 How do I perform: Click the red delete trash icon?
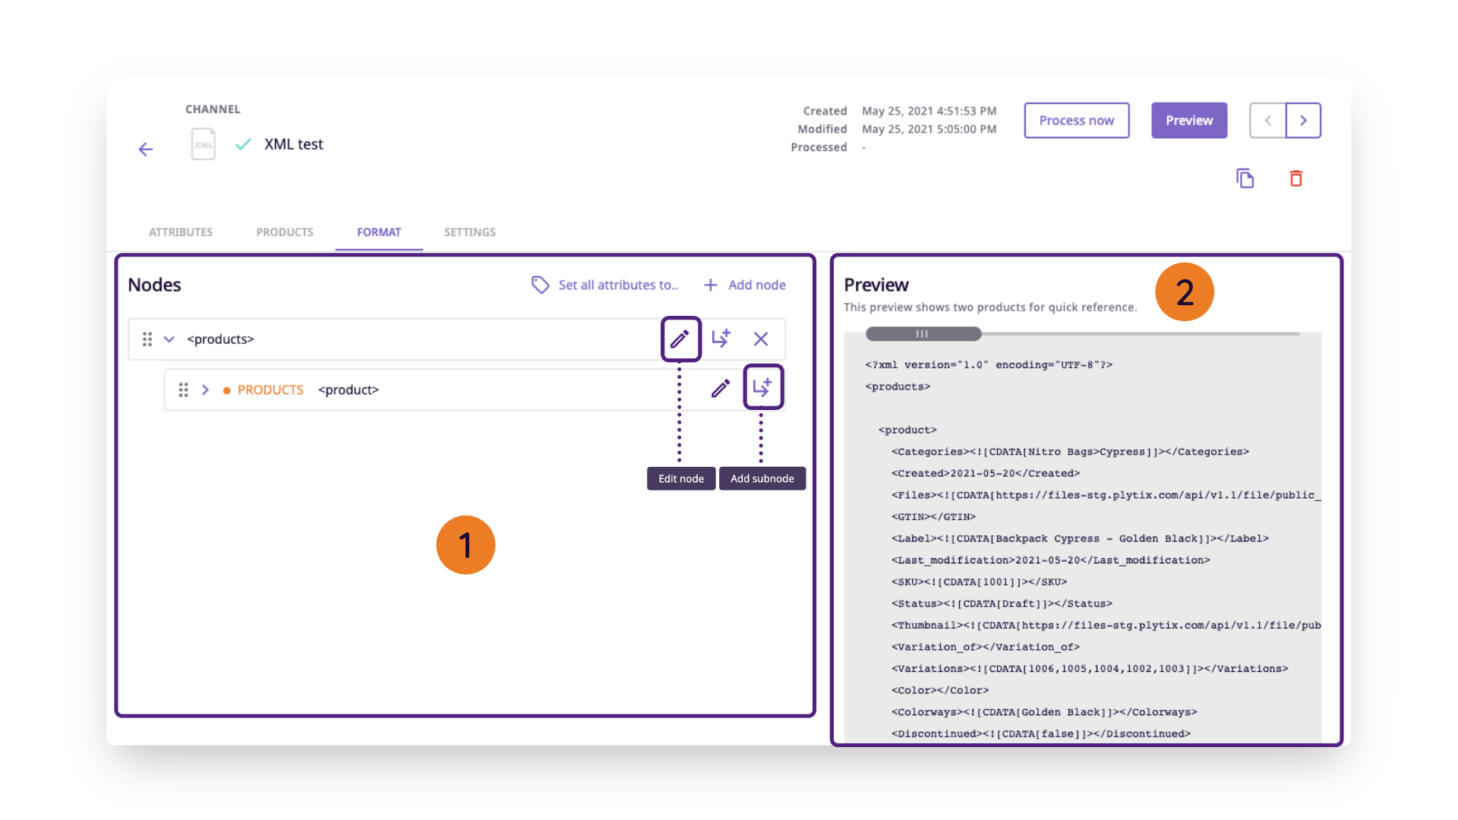1296,178
